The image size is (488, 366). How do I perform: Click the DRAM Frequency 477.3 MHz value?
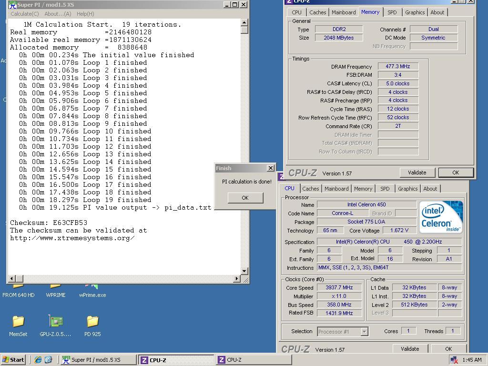pyautogui.click(x=398, y=66)
